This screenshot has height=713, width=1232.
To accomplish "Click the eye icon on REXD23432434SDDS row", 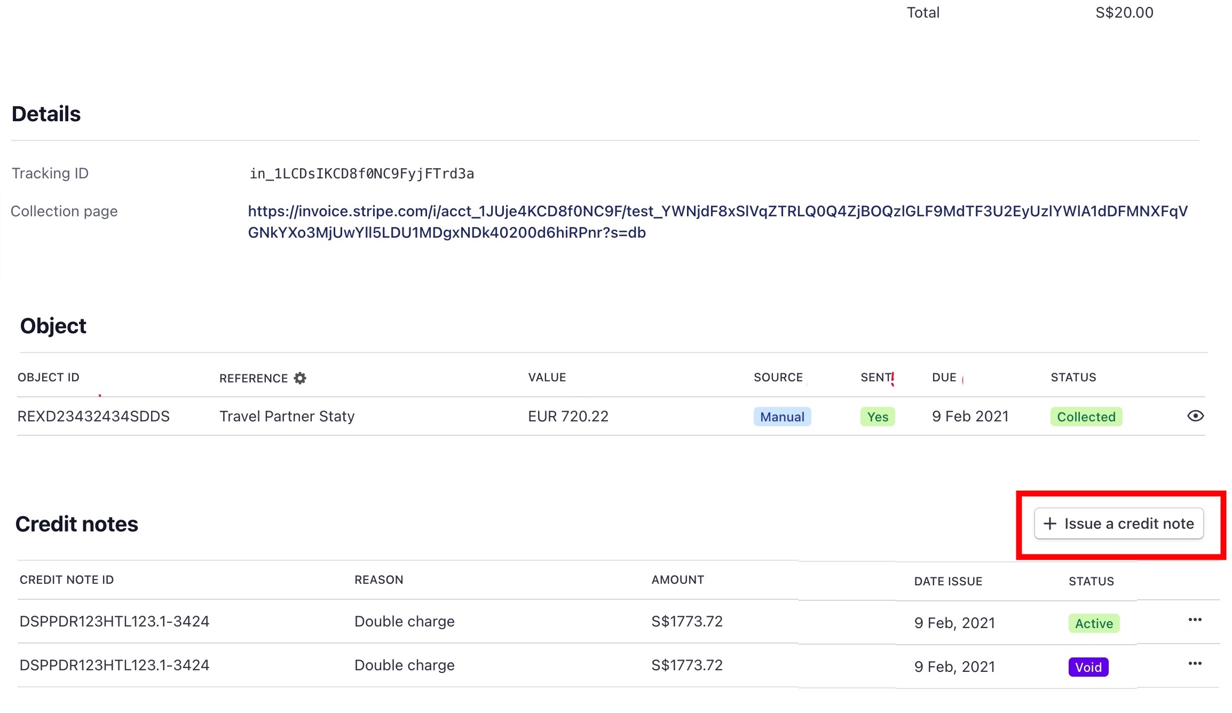I will click(x=1195, y=416).
